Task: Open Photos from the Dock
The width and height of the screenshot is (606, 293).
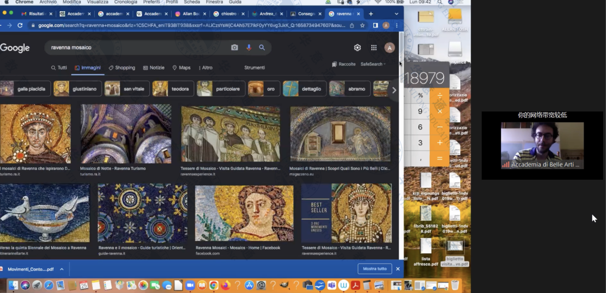Action: pos(144,285)
